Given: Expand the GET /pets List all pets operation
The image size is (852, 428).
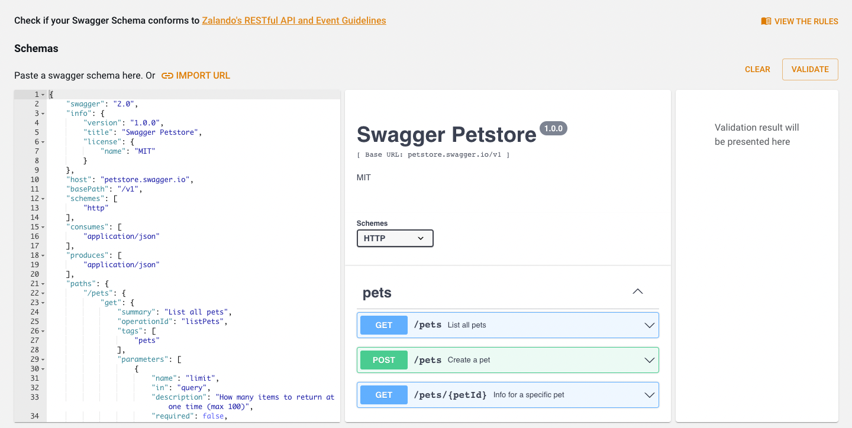Looking at the screenshot, I should [x=649, y=325].
